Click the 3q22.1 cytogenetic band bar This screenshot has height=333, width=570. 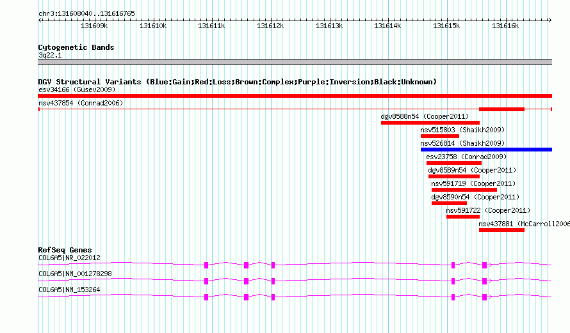click(295, 62)
